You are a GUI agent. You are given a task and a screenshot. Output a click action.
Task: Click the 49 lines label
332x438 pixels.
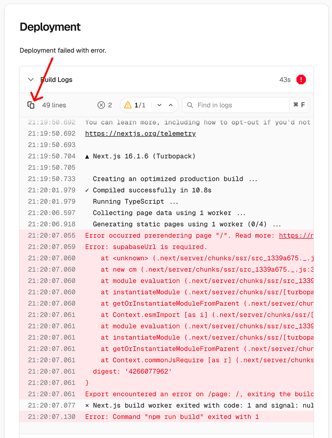click(x=54, y=105)
